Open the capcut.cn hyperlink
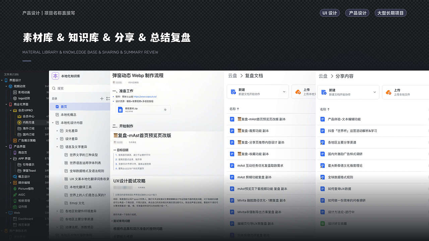Image resolution: width=429 pixels, height=241 pixels. (145, 97)
